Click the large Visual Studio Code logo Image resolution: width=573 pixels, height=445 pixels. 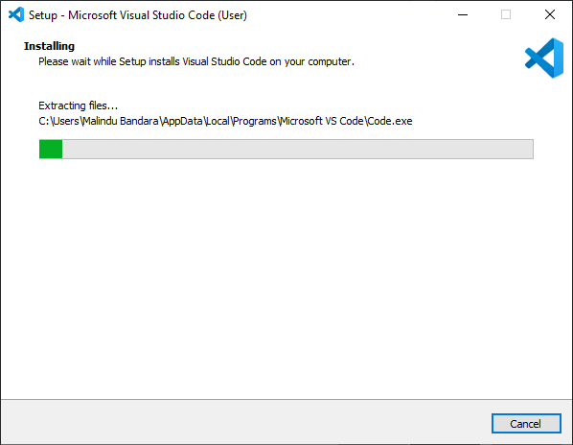tap(543, 59)
